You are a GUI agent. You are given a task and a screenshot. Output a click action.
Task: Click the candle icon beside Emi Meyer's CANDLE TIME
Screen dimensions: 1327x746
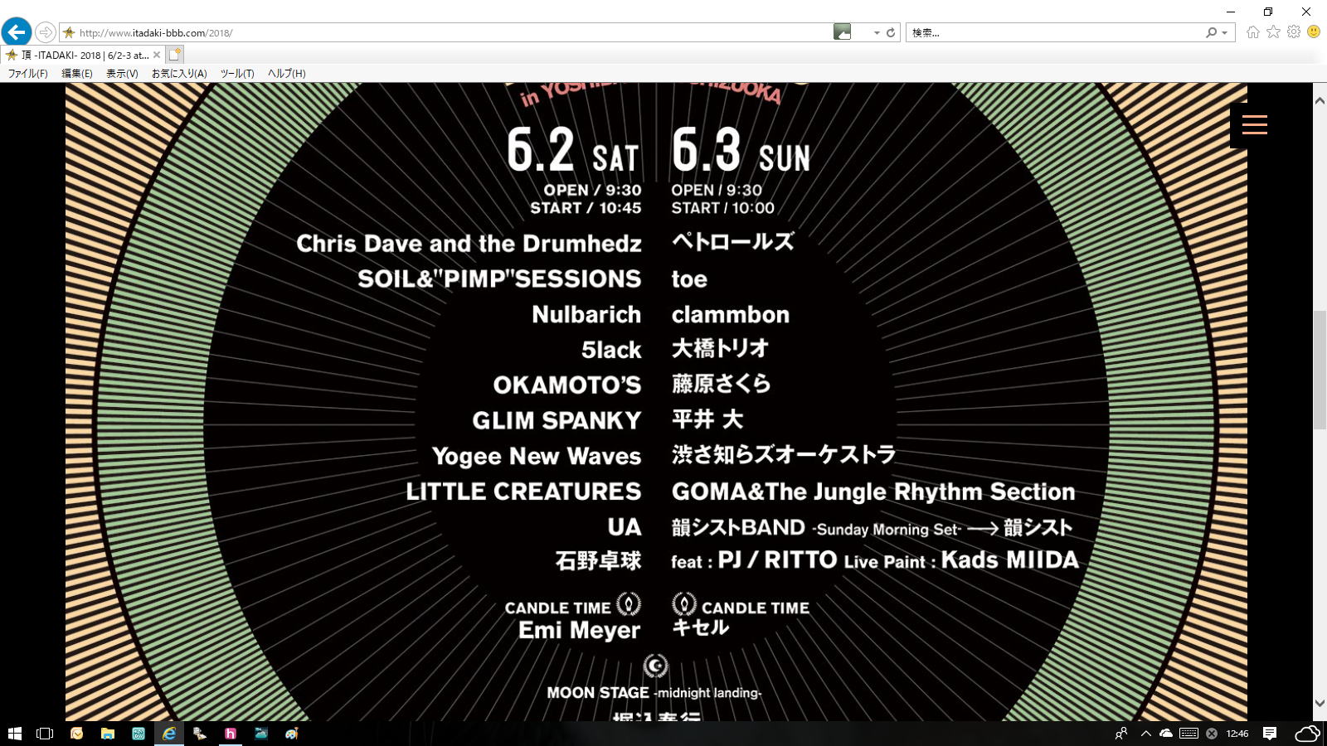[629, 604]
